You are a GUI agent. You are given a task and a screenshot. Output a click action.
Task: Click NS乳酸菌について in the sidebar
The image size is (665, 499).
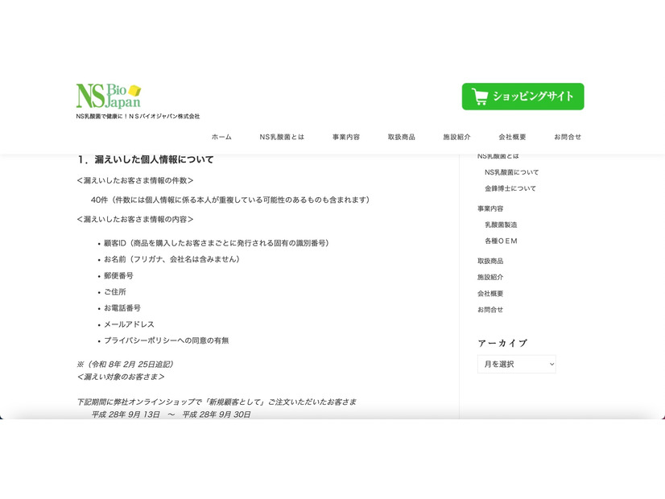pos(514,171)
